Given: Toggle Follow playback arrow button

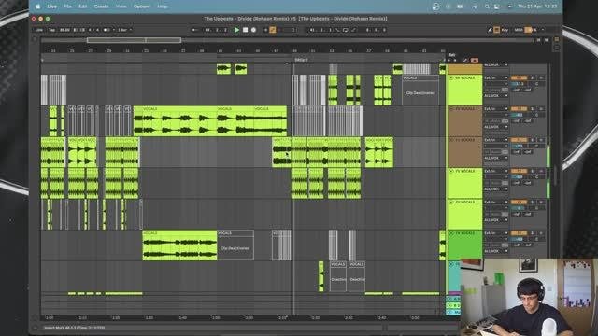Looking at the screenshot, I should 194,30.
